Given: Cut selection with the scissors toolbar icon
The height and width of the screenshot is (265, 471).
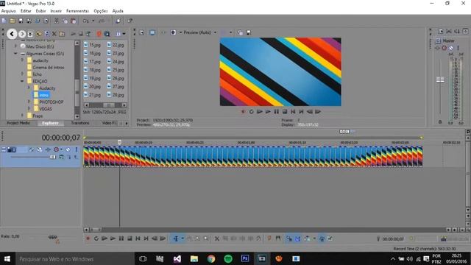Looking at the screenshot, I should click(x=56, y=21).
